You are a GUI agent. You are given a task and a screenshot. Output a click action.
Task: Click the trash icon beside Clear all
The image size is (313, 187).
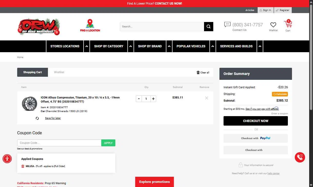198,72
